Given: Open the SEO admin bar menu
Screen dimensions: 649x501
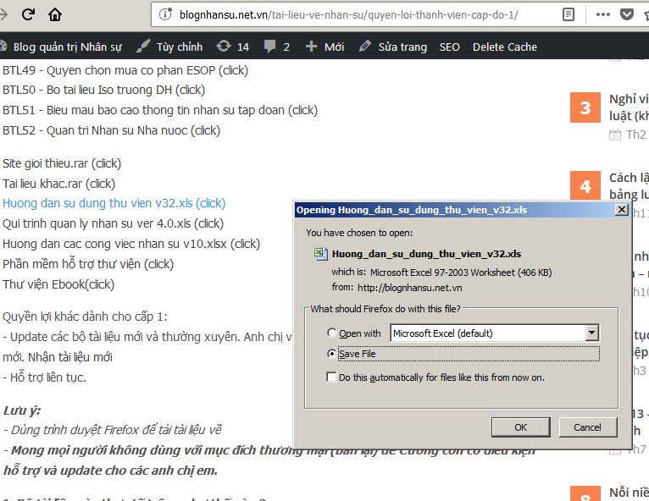Looking at the screenshot, I should [449, 47].
